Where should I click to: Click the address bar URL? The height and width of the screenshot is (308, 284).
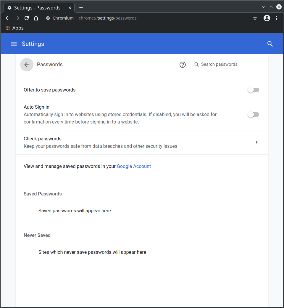(x=108, y=18)
